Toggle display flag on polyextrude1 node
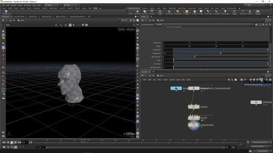The image size is (273, 153). pos(198,125)
